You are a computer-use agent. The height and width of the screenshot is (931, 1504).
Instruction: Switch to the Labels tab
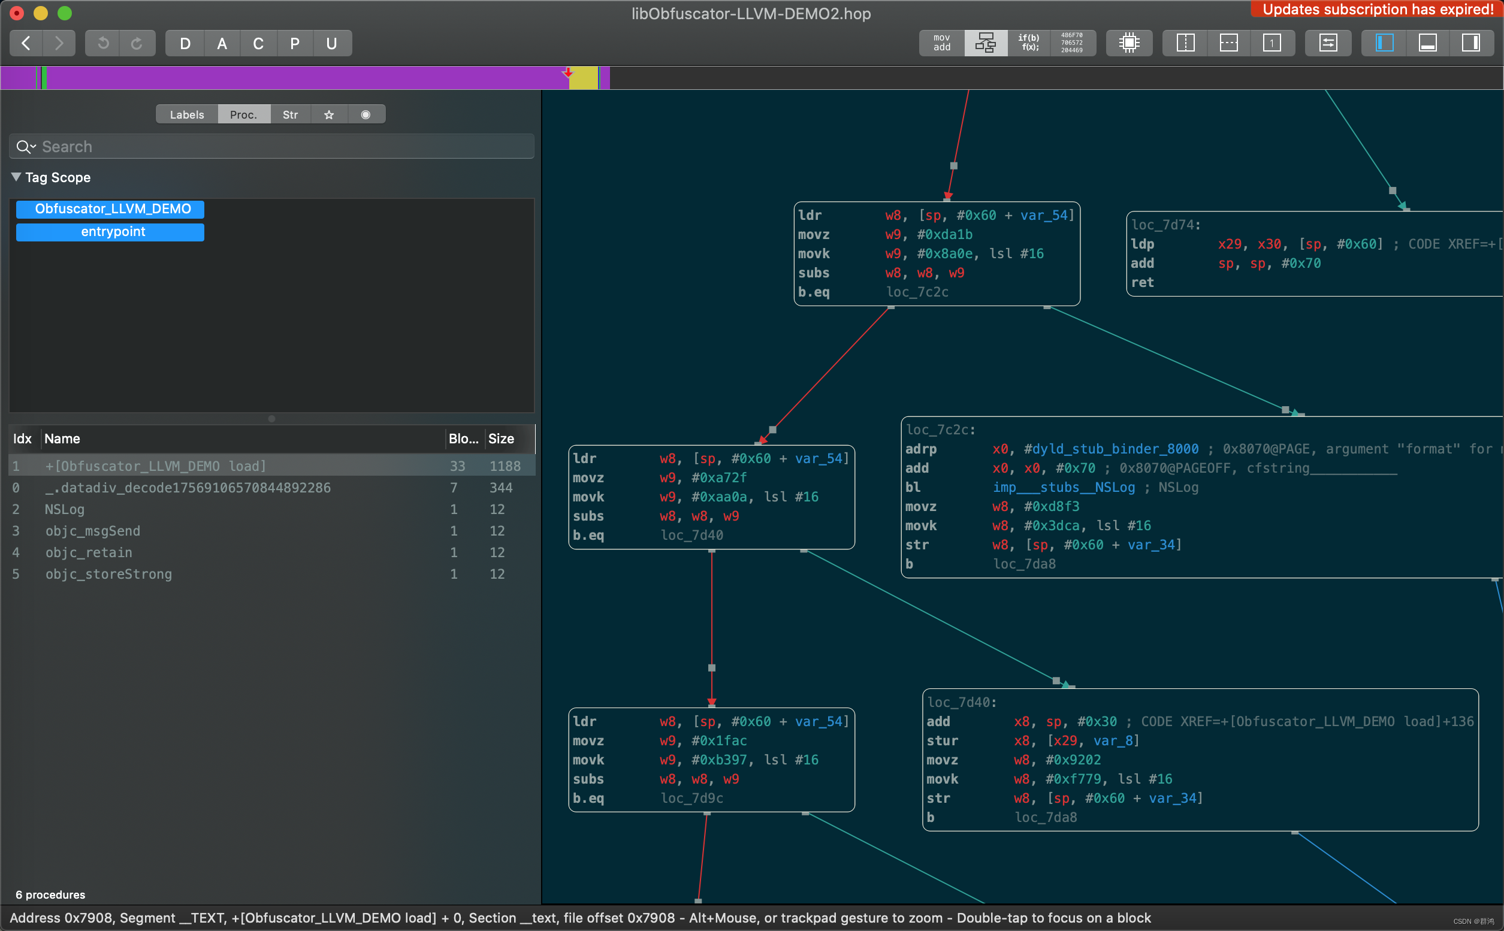[x=186, y=115]
